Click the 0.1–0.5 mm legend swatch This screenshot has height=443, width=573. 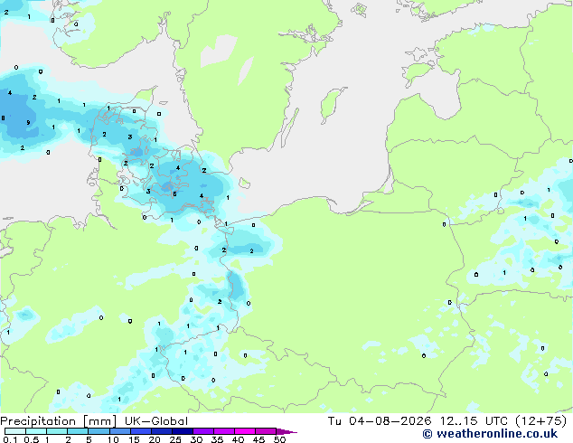15,431
